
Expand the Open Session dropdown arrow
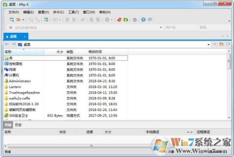pyautogui.click(x=23, y=20)
